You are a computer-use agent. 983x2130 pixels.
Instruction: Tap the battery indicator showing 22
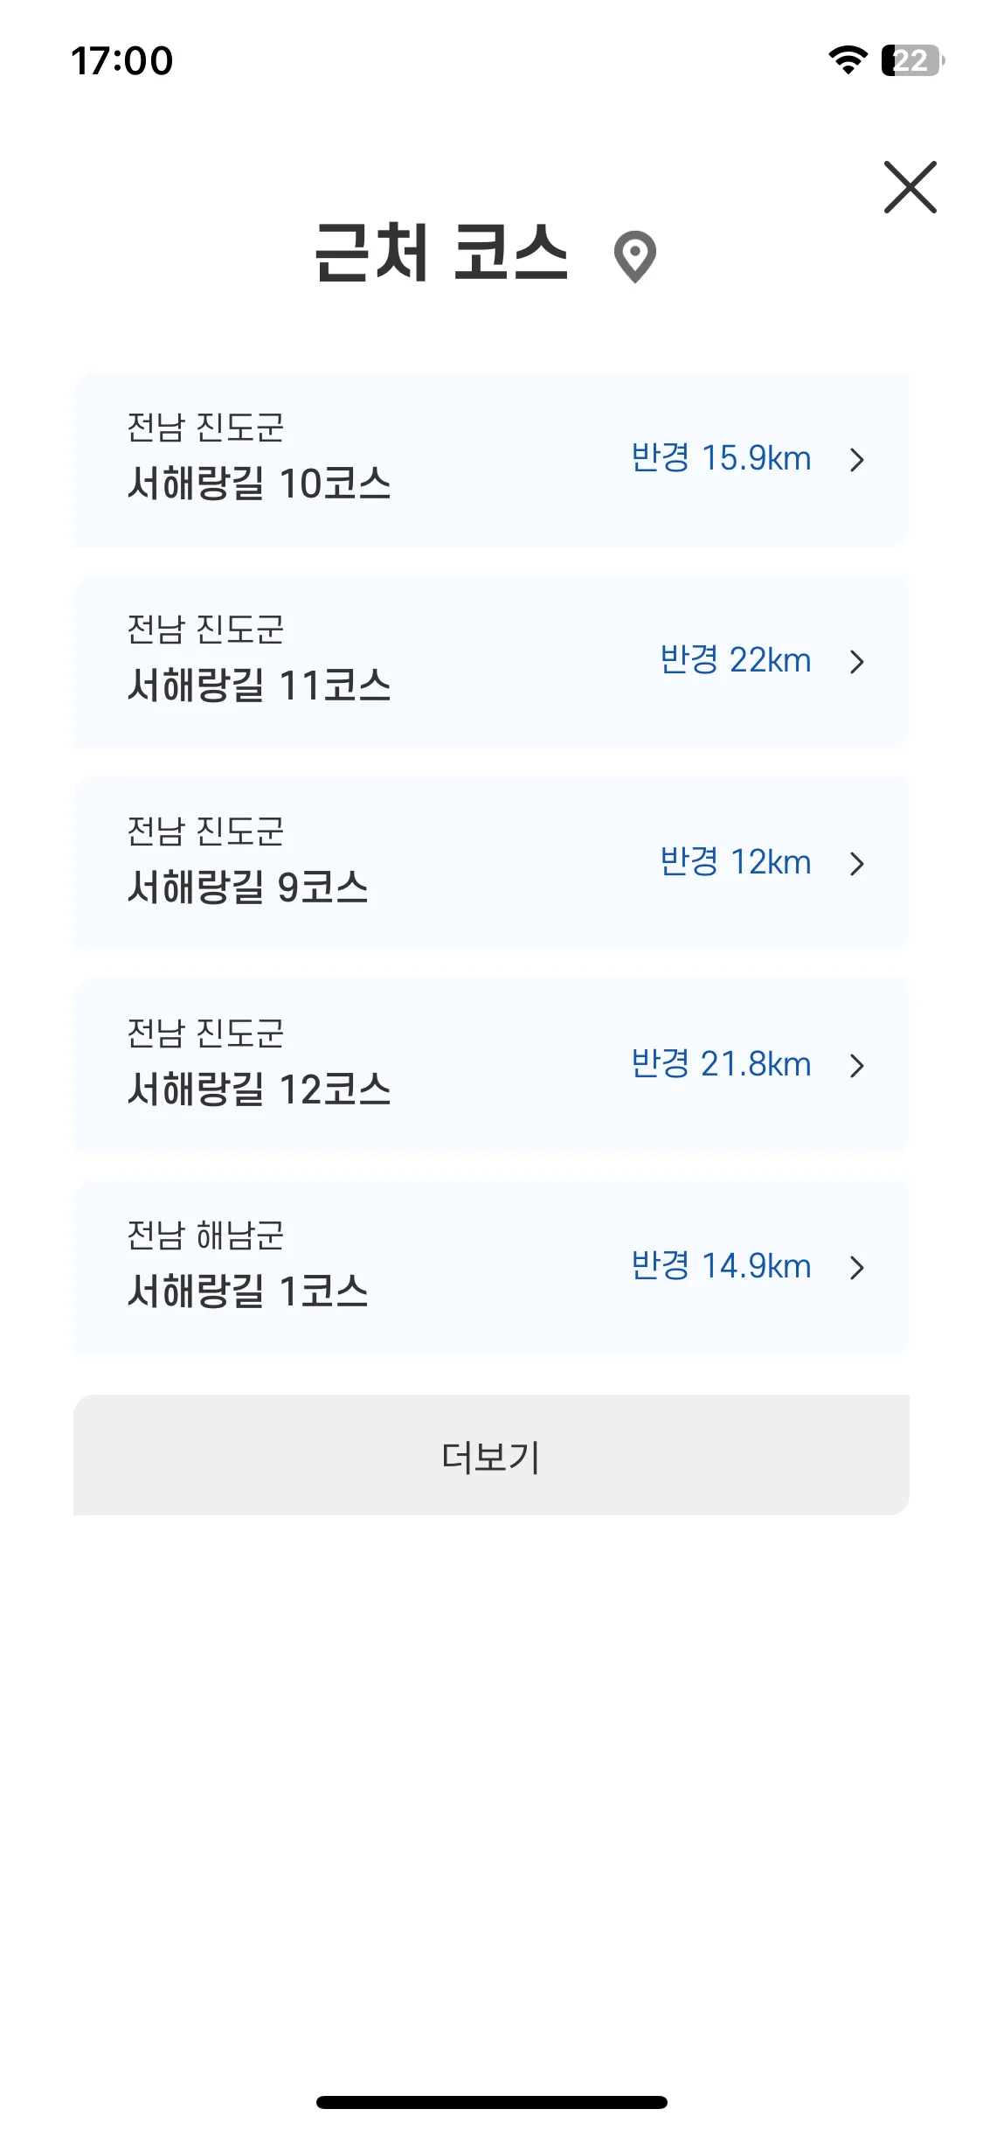913,60
